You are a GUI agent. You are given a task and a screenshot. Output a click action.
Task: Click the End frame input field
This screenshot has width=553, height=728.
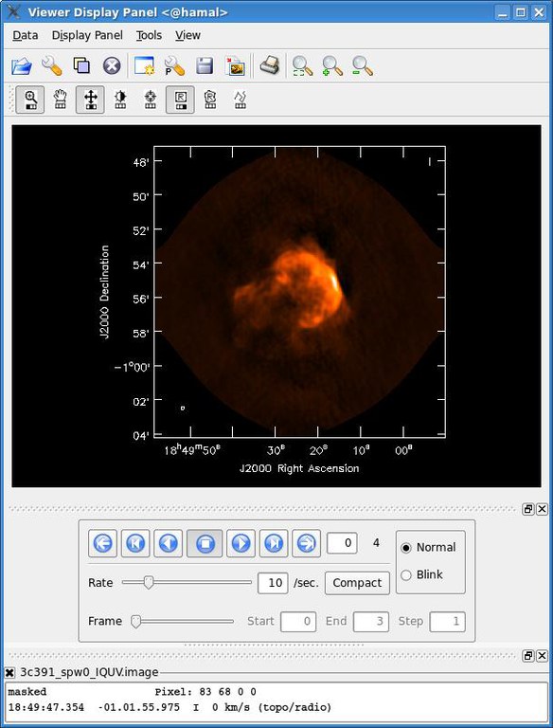pyautogui.click(x=370, y=621)
